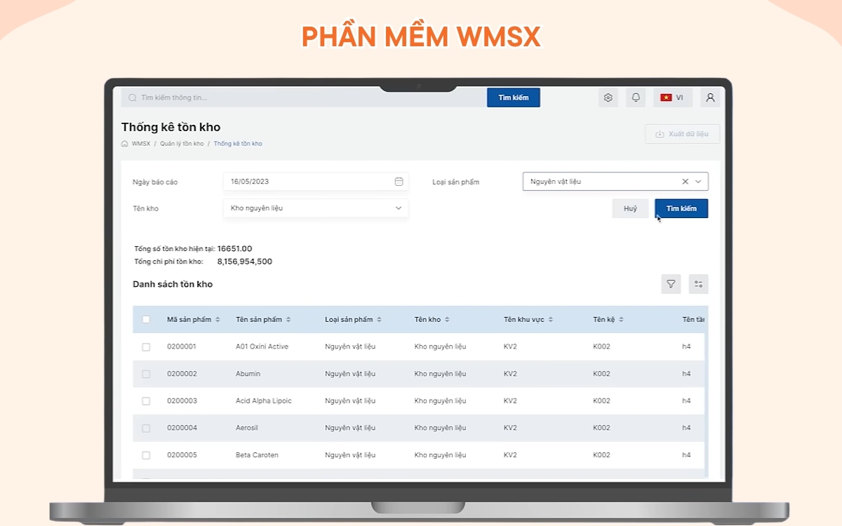The height and width of the screenshot is (526, 842).
Task: Click the Danh sách tồn kho heading
Action: coord(173,284)
